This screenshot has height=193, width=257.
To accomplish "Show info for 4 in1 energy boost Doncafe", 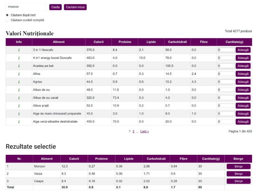I will coord(19,58).
